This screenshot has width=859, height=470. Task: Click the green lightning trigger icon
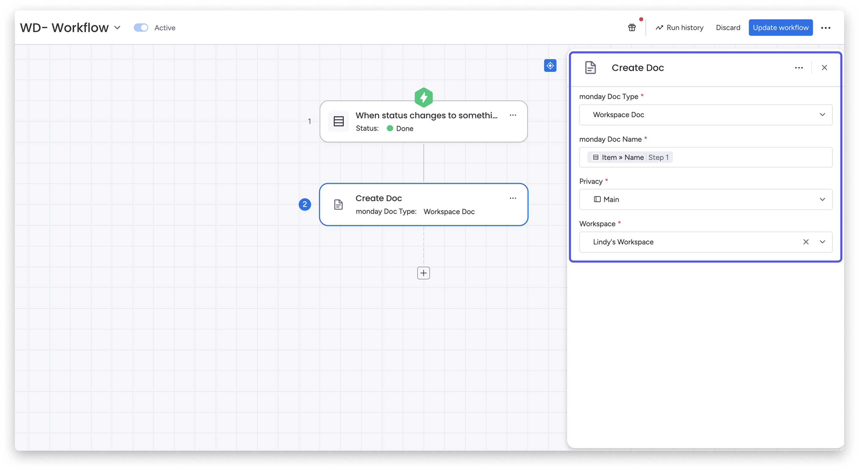point(423,97)
